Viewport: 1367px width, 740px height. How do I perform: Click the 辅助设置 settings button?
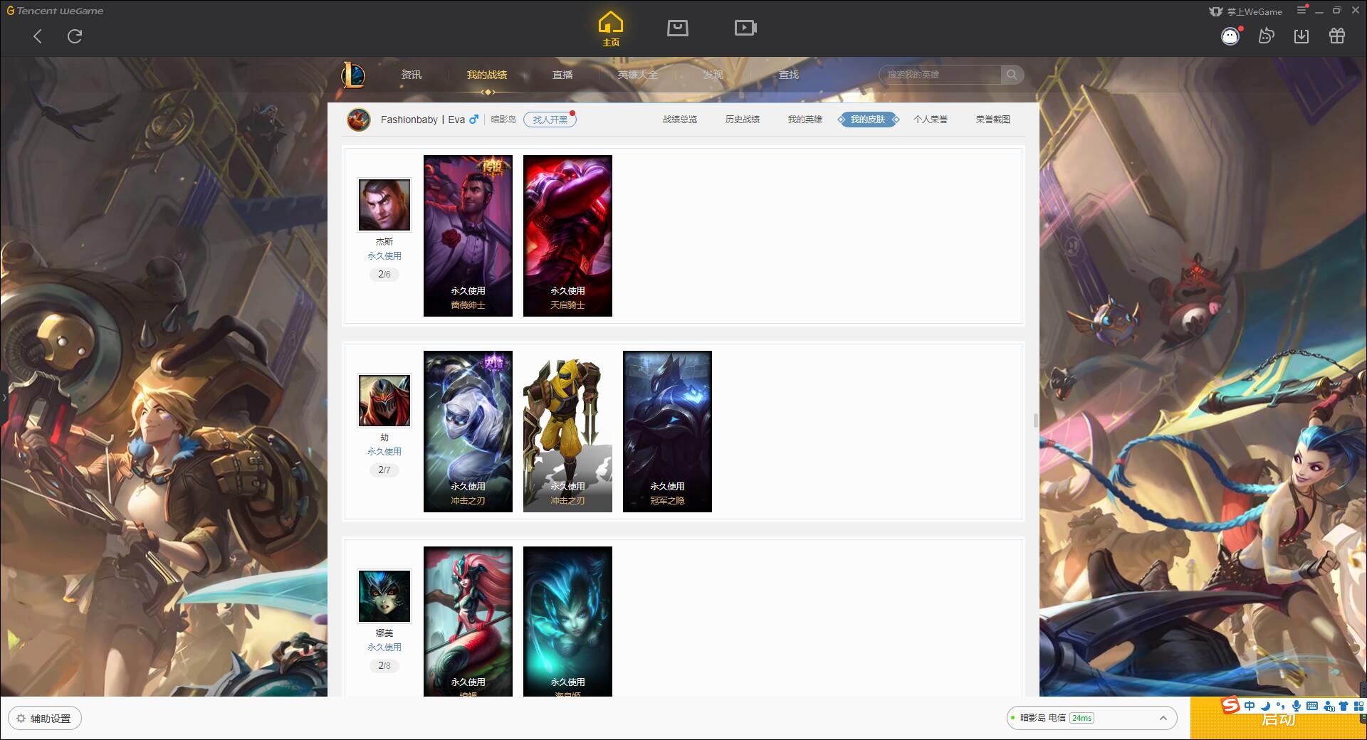(x=45, y=719)
